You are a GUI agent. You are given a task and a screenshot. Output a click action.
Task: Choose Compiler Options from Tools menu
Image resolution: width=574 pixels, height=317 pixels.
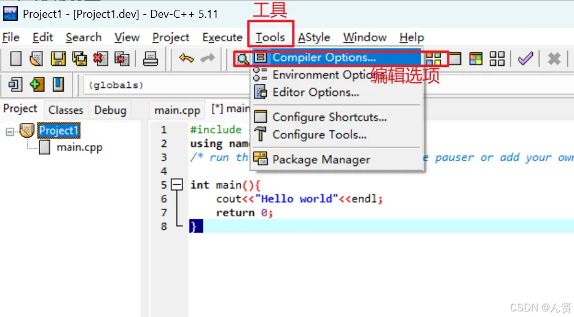tap(337, 58)
